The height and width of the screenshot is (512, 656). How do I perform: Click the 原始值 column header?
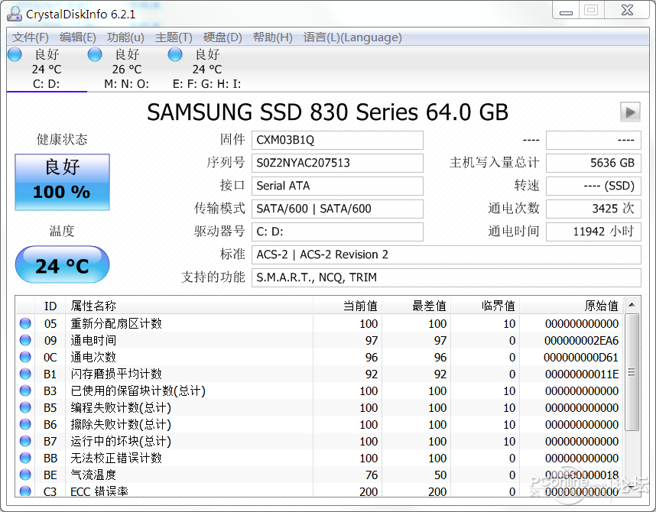[571, 306]
